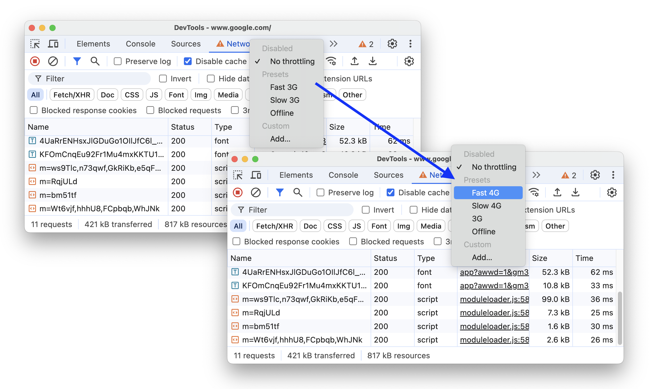Select the Fetch/XHR filter button
Image resolution: width=651 pixels, height=389 pixels.
[x=275, y=225]
